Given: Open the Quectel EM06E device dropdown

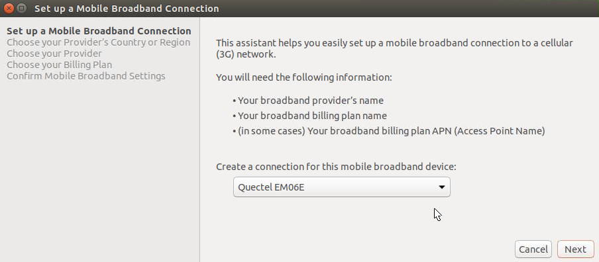Looking at the screenshot, I should 341,187.
